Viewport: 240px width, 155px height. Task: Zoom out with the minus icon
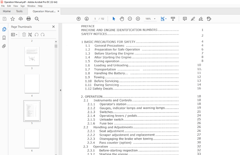click(x=130, y=19)
